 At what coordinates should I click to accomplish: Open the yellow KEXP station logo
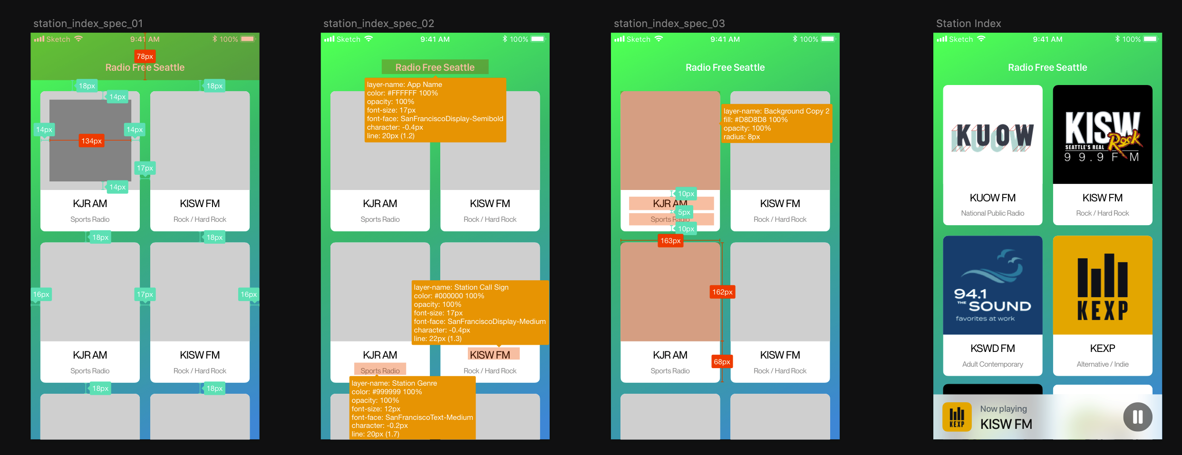pyautogui.click(x=1103, y=285)
